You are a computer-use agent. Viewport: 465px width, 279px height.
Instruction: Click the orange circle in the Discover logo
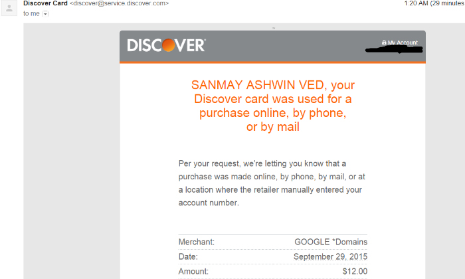coord(169,45)
